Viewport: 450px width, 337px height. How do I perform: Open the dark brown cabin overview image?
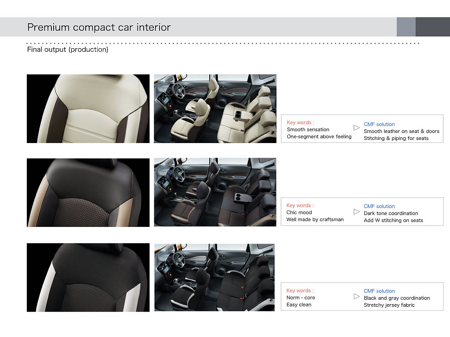215,192
